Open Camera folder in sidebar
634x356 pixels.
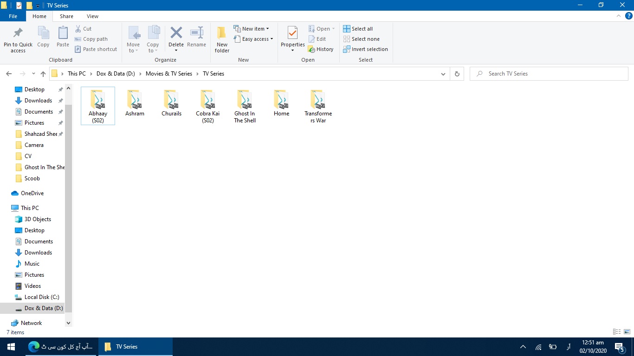(34, 145)
